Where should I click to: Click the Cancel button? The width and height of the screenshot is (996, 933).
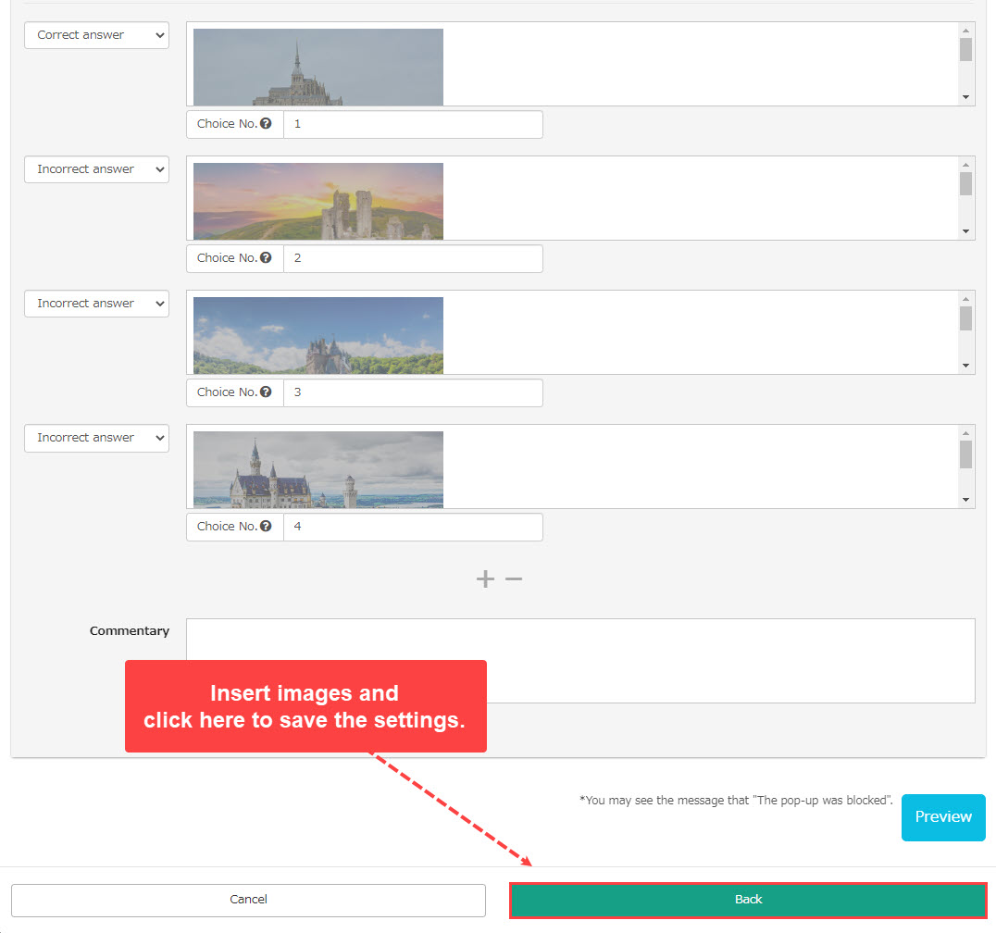(x=248, y=900)
